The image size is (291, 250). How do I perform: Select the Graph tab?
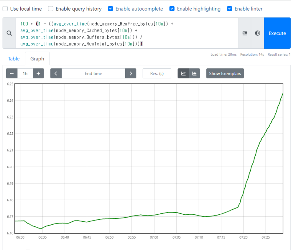coord(37,59)
